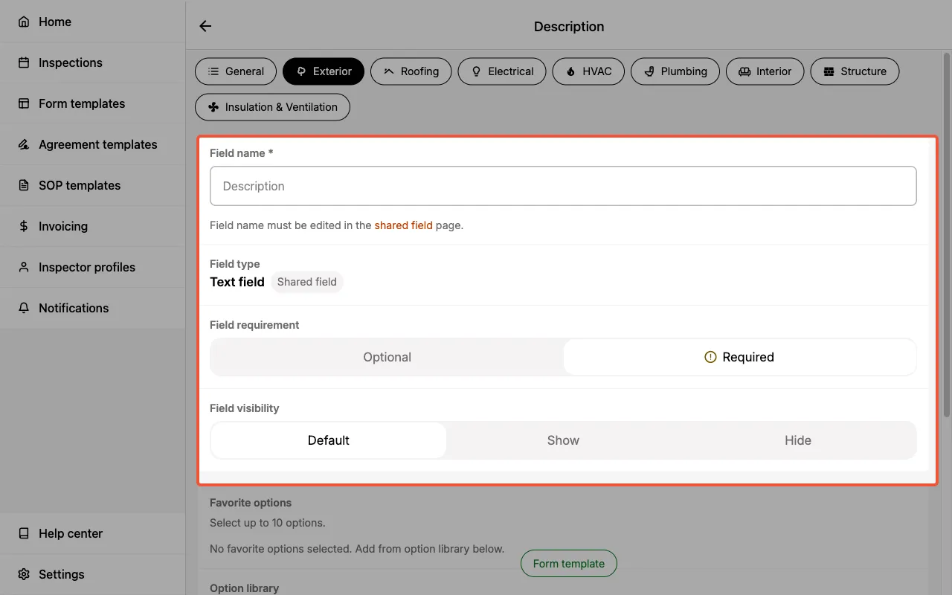Screen dimensions: 952x595
Task: Set field visibility to Hide
Action: [797, 440]
